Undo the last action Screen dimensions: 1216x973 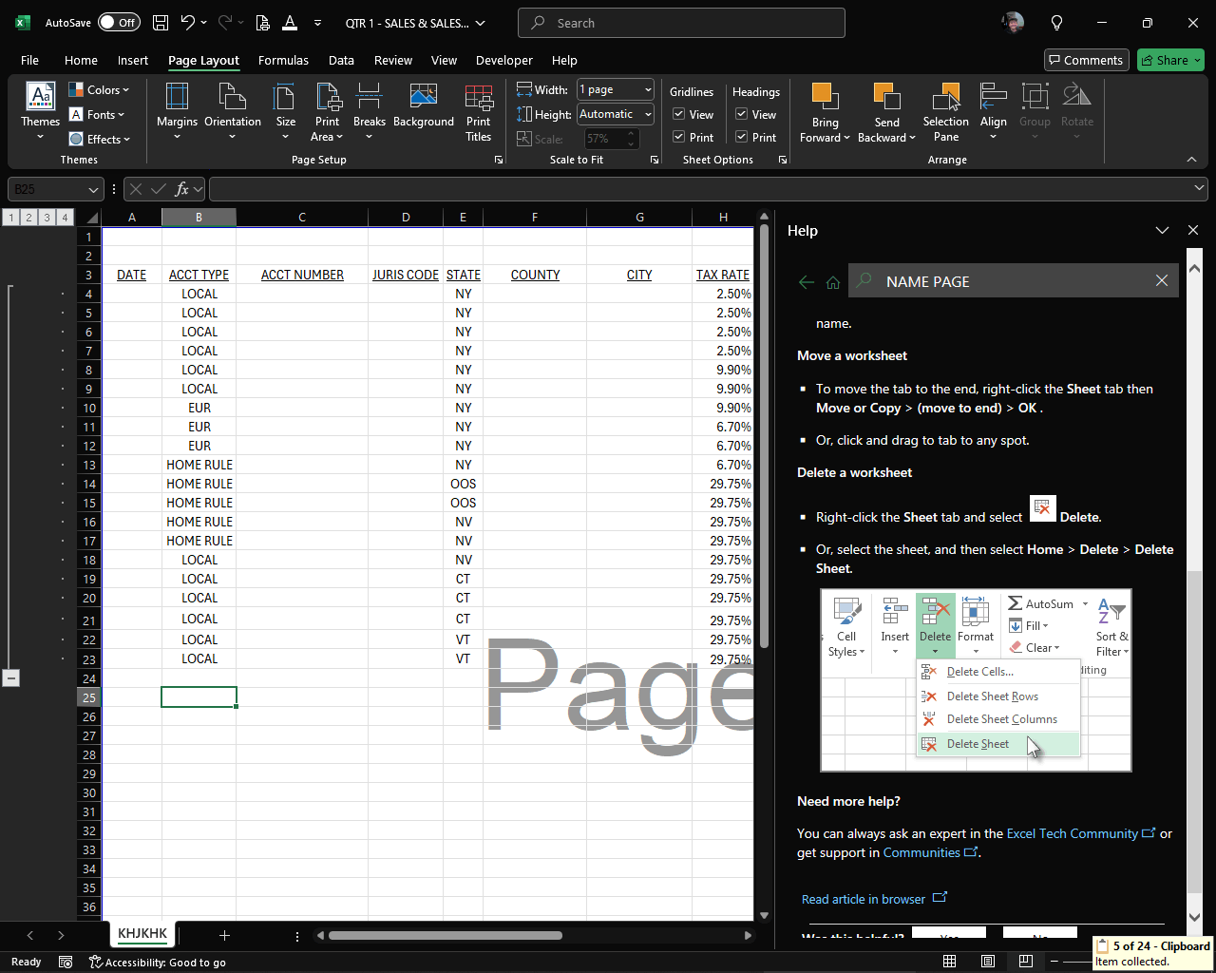pyautogui.click(x=188, y=23)
